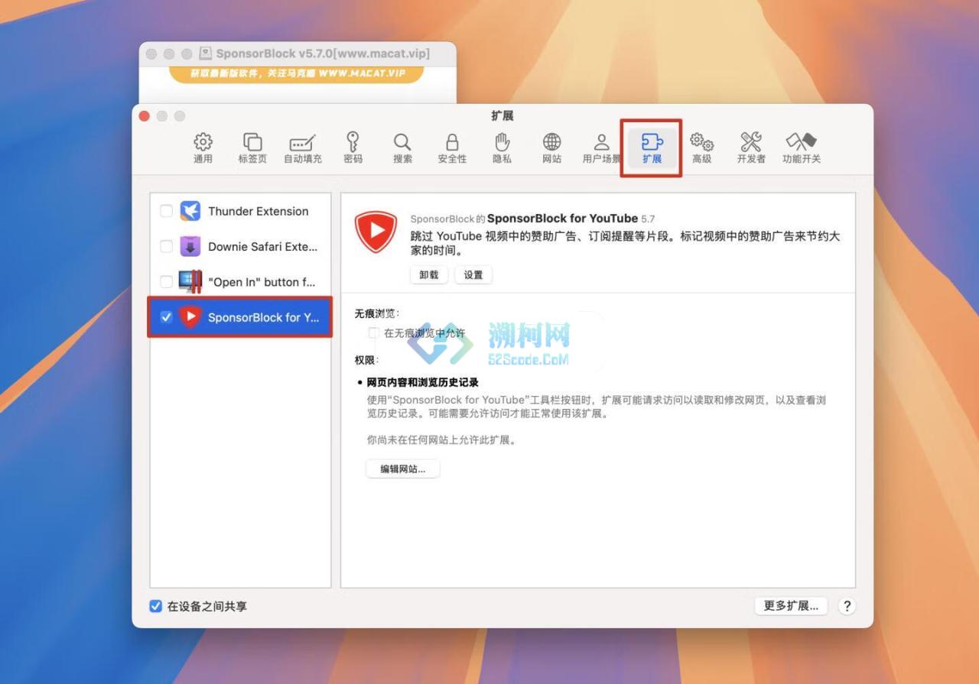Screen dimensions: 979x684
Task: Click the Settings (设置) button
Action: tap(473, 275)
